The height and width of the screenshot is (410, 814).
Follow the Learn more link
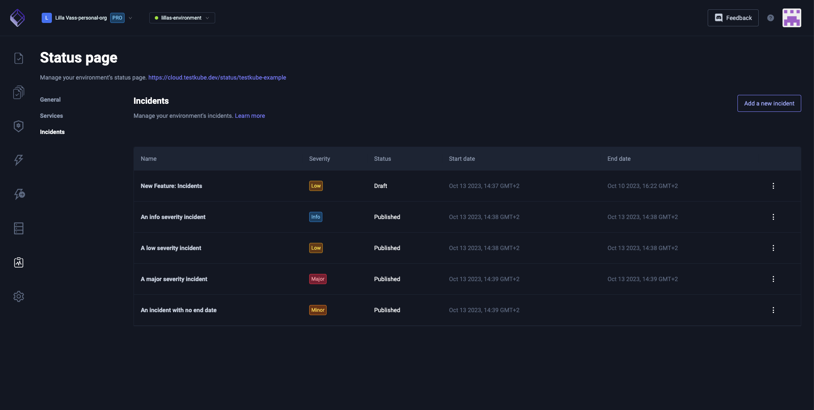250,116
